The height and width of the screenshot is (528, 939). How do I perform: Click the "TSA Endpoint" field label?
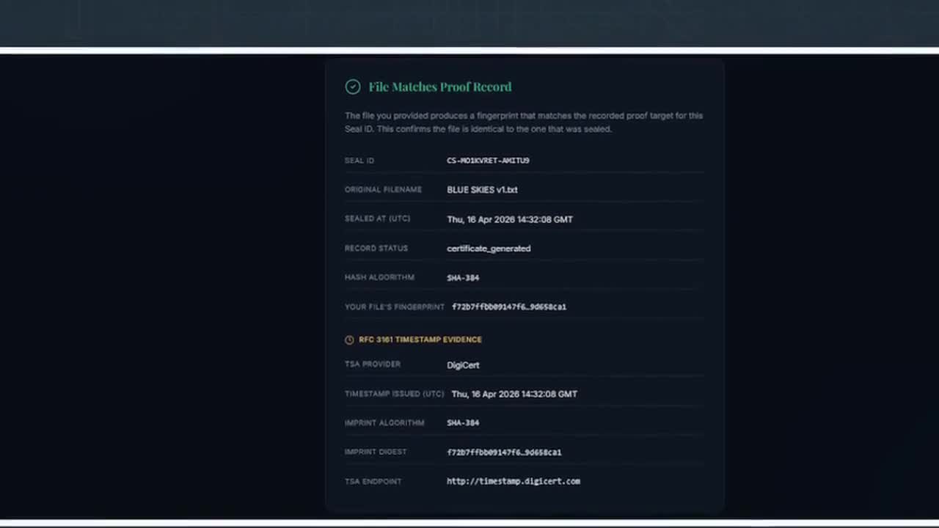pyautogui.click(x=373, y=482)
